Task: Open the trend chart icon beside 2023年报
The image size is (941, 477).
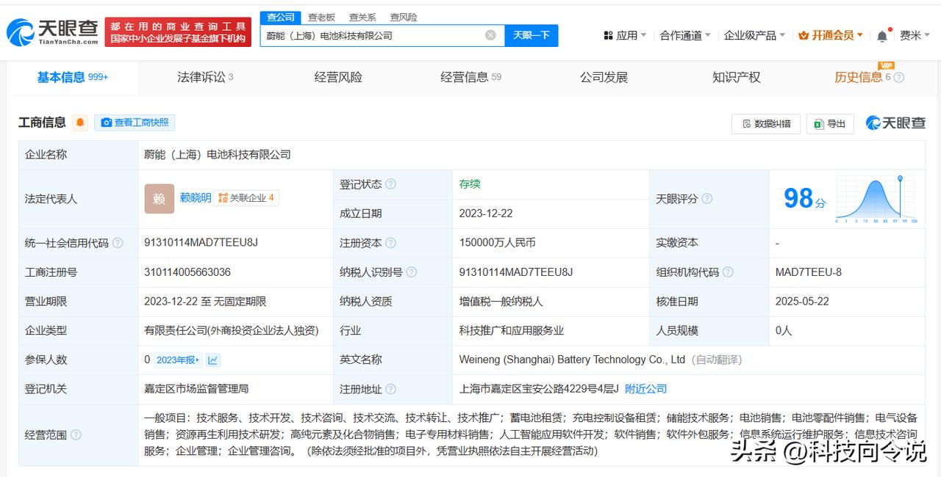Action: click(213, 360)
